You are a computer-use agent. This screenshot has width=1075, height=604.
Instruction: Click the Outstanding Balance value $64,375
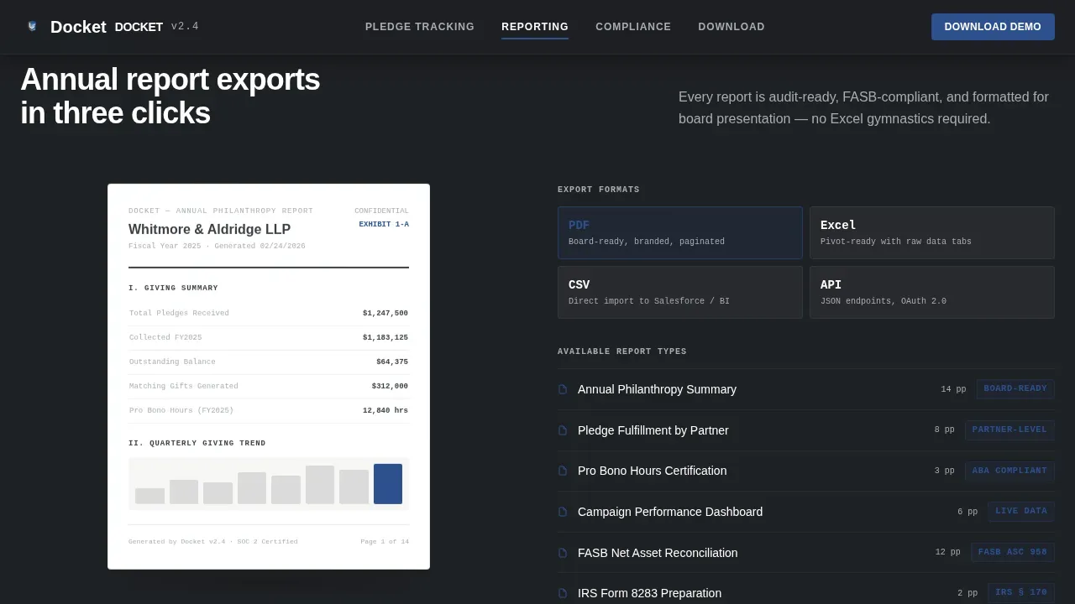click(x=392, y=362)
